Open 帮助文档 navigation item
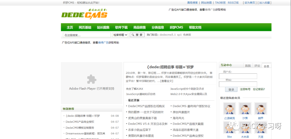This screenshot has width=291, height=139. coord(195,27)
